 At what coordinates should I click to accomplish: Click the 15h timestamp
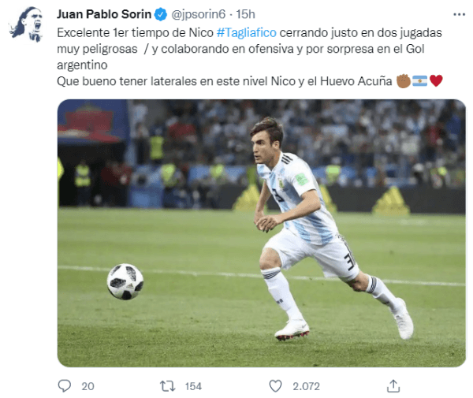pyautogui.click(x=245, y=14)
